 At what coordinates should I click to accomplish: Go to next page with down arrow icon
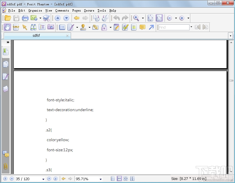66,18
